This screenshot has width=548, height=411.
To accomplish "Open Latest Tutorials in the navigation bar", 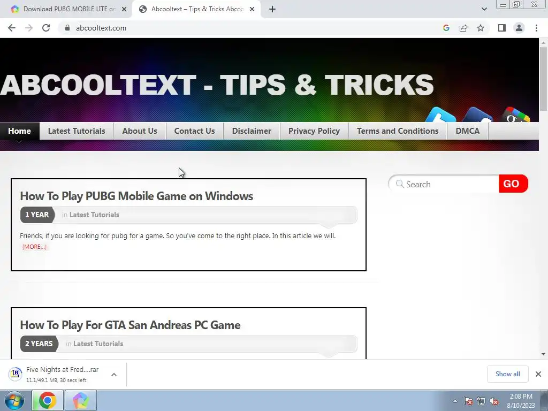I will tap(77, 131).
